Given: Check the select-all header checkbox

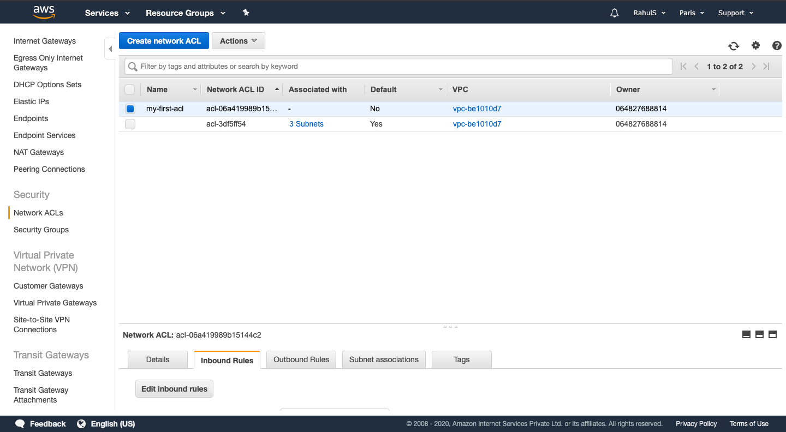Looking at the screenshot, I should 130,89.
